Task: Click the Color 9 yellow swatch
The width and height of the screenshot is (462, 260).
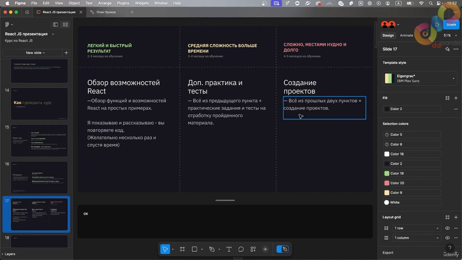Action: pos(387,193)
